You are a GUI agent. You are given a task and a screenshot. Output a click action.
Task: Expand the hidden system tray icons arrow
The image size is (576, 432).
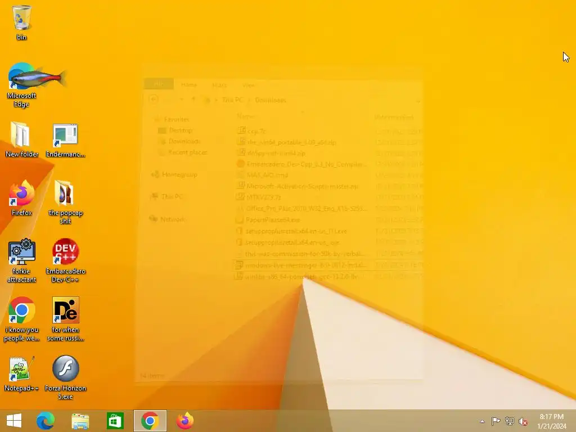tap(482, 421)
